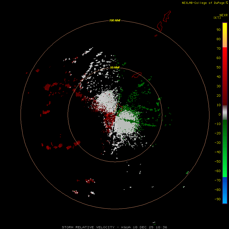This screenshot has height=229, width=229.
Task: Click the -20 value on the velocity scale
Action: coord(218,133)
